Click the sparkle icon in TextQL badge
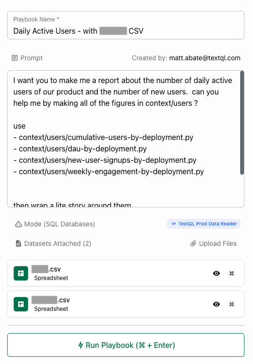The height and width of the screenshot is (364, 253). [x=174, y=224]
